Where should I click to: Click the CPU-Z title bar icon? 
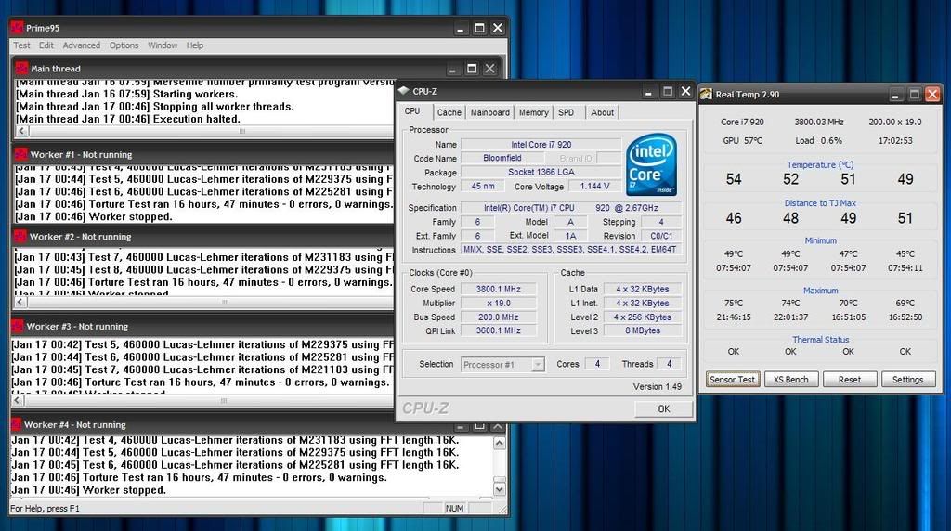[404, 91]
